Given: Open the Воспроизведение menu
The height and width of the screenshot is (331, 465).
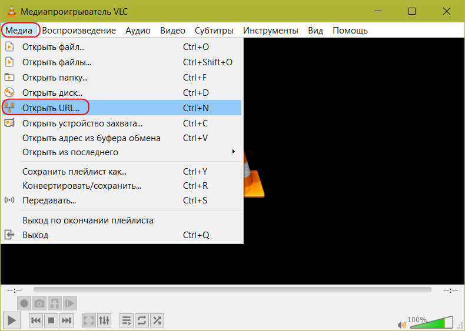Looking at the screenshot, I should point(79,31).
